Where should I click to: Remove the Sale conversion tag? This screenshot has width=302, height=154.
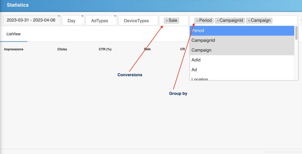pyautogui.click(x=167, y=21)
